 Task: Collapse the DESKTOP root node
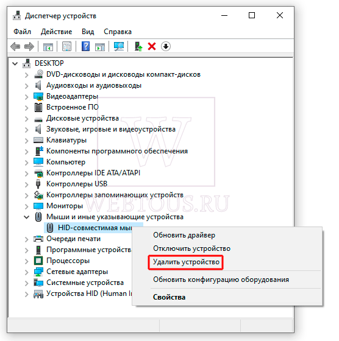[15, 63]
